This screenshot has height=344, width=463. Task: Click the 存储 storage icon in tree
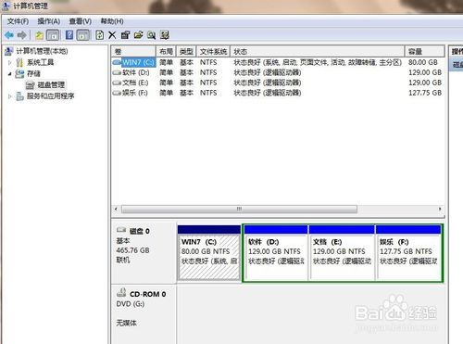click(x=19, y=73)
